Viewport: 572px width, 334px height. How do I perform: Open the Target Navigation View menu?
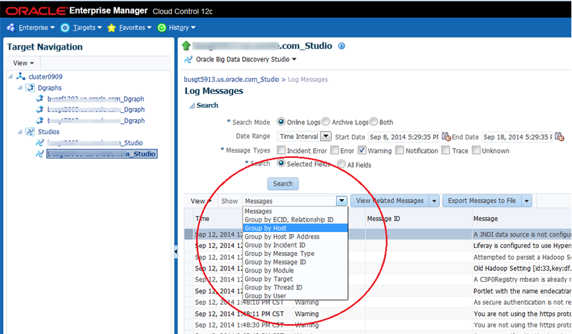(x=23, y=63)
